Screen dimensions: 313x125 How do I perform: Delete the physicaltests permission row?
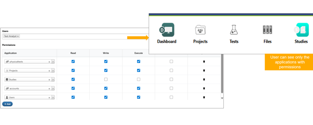[x=204, y=61]
